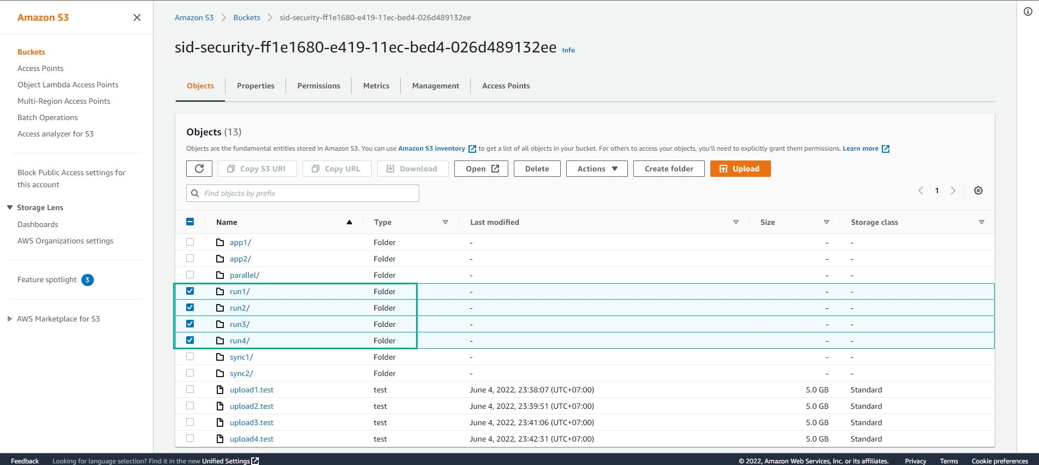Click the folder icon for sync1/

pyautogui.click(x=220, y=357)
